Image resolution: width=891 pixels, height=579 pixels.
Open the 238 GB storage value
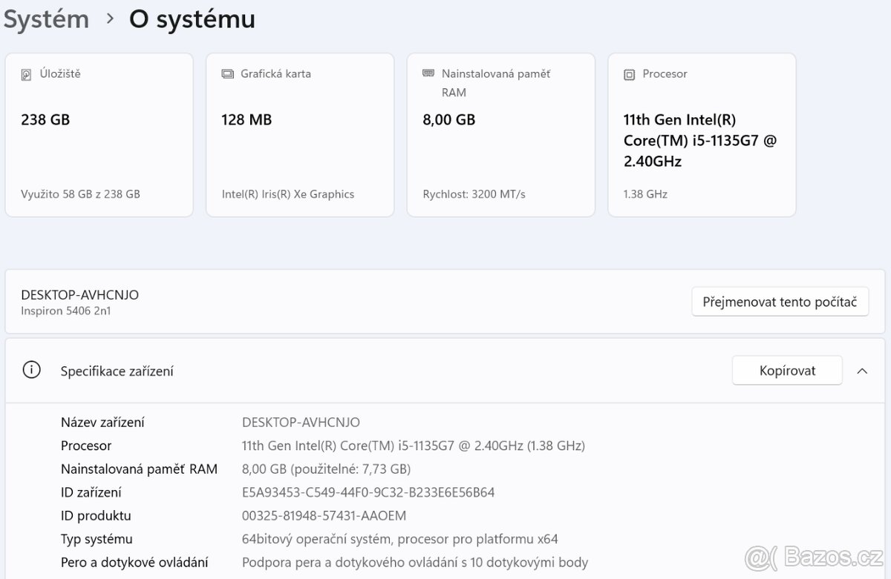click(45, 119)
